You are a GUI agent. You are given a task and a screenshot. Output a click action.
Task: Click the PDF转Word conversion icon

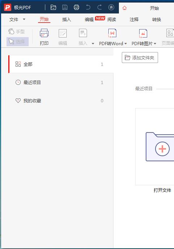(112, 33)
